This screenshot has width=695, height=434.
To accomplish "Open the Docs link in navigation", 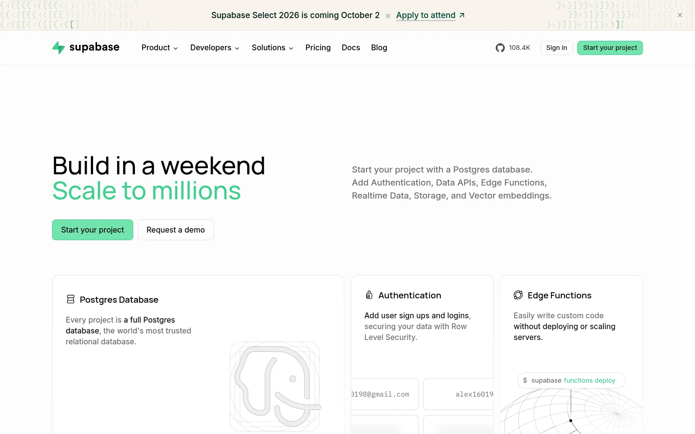I will (x=351, y=48).
